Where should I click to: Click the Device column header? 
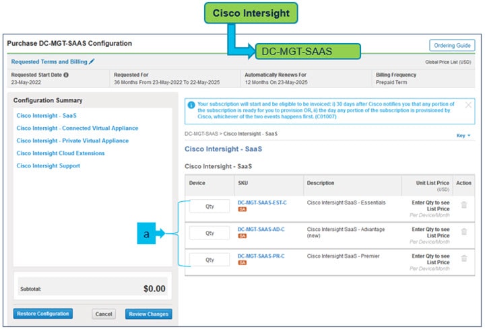[197, 183]
